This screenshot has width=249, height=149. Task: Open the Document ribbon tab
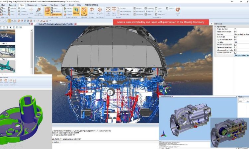(x=12, y=5)
